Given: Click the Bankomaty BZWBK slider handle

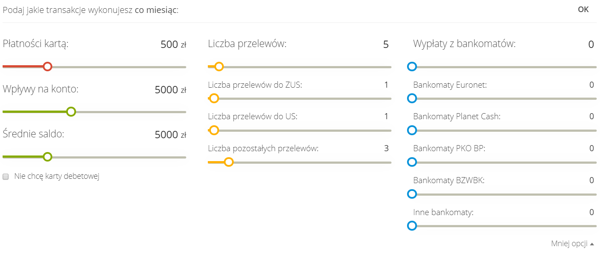Looking at the screenshot, I should pos(412,194).
